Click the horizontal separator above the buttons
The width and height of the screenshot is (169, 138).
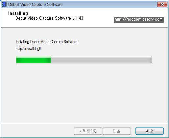coord(84,123)
